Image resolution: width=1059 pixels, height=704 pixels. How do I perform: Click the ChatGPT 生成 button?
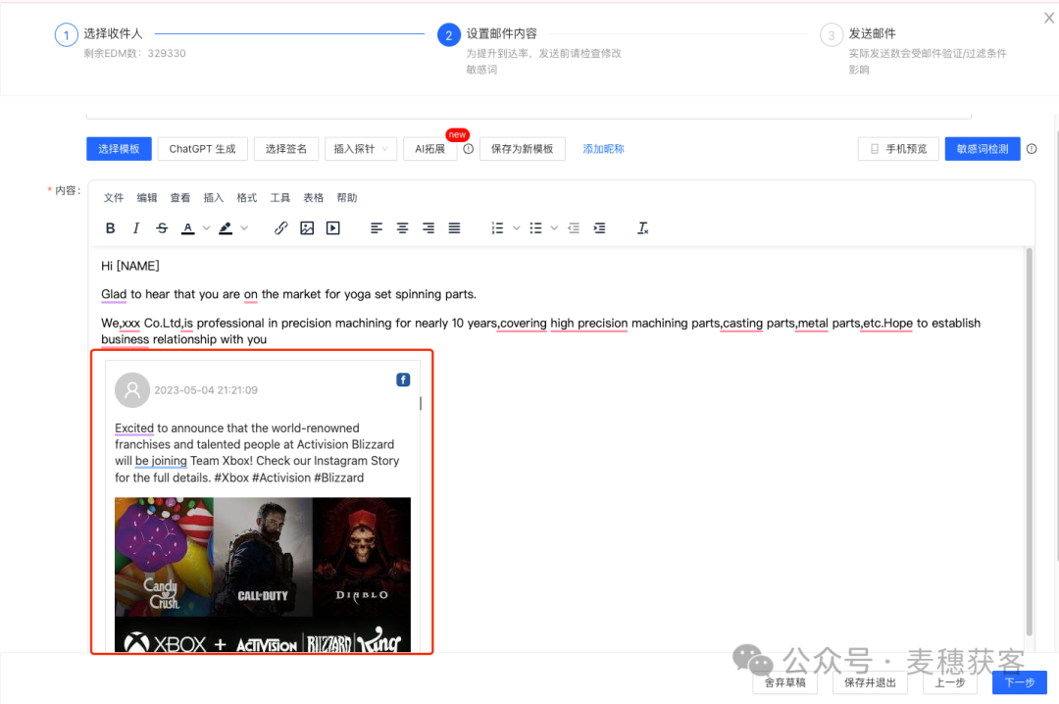[202, 148]
